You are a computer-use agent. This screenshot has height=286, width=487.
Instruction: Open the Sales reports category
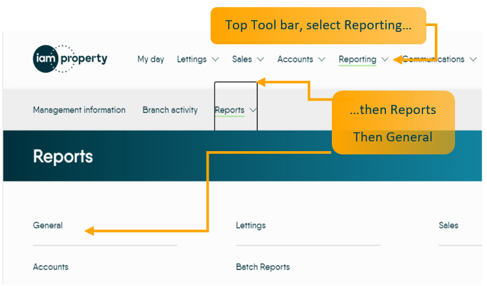449,225
